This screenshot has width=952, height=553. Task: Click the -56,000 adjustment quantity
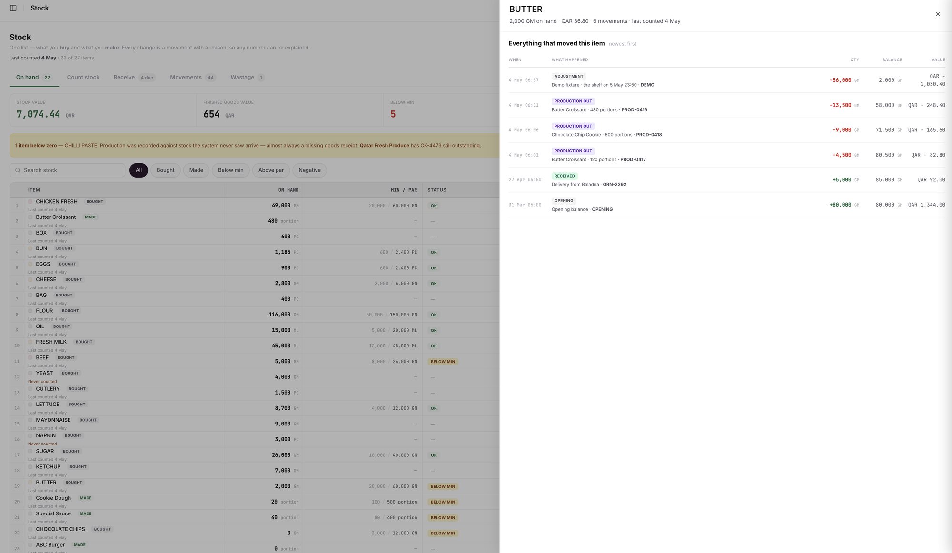coord(840,80)
